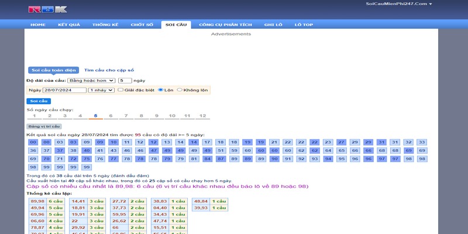Open CÔNG CỤ PHÂN TÍCH menu
This screenshot has height=234, width=468.
225,25
